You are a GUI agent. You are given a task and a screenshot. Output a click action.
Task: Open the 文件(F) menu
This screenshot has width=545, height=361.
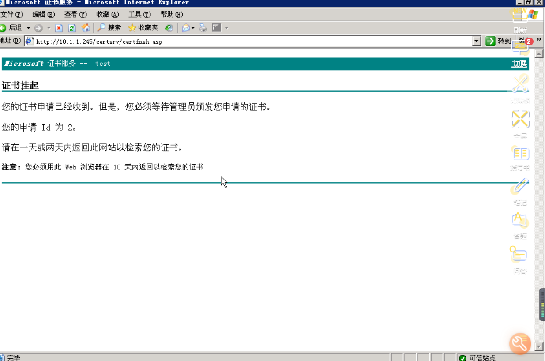(x=12, y=15)
